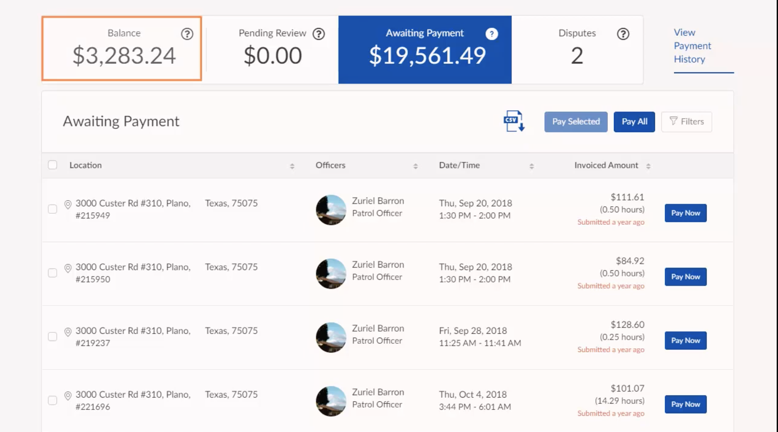
Task: Open the Awaiting Payment help icon
Action: tap(492, 34)
